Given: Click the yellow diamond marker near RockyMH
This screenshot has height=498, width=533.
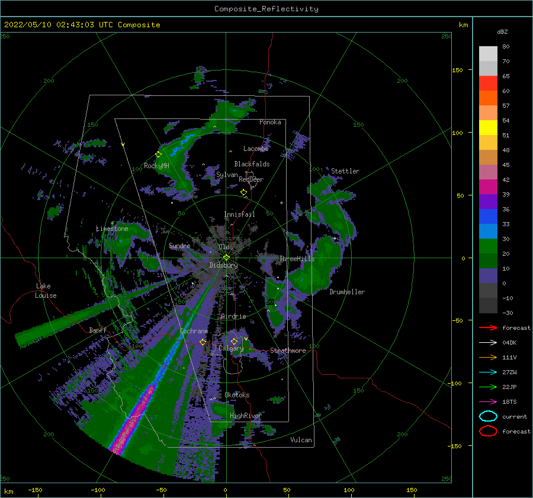Looking at the screenshot, I should click(x=158, y=155).
